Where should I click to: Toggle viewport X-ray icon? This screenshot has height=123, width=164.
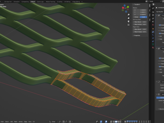(111, 122)
